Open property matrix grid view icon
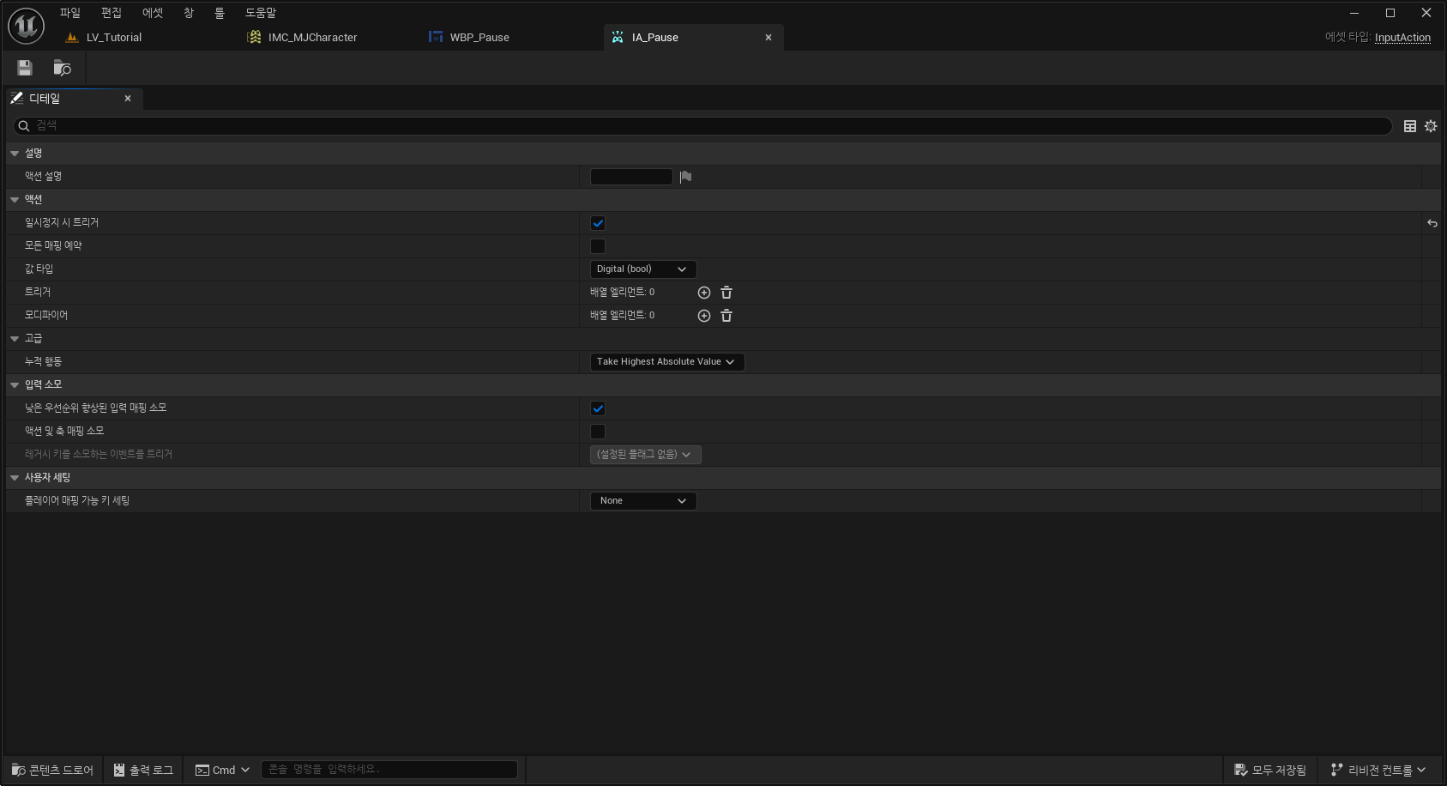 click(x=1409, y=126)
